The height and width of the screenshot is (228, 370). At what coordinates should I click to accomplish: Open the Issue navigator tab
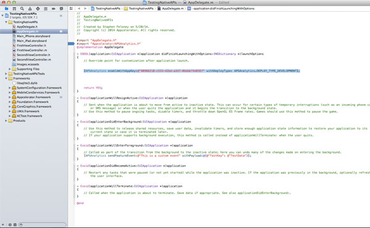pyautogui.click(x=30, y=9)
